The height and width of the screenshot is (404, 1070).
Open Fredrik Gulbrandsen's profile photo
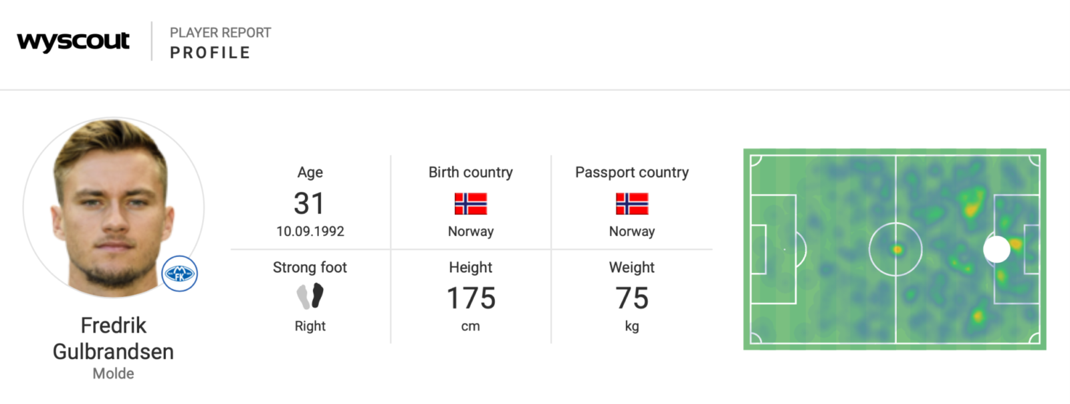114,208
